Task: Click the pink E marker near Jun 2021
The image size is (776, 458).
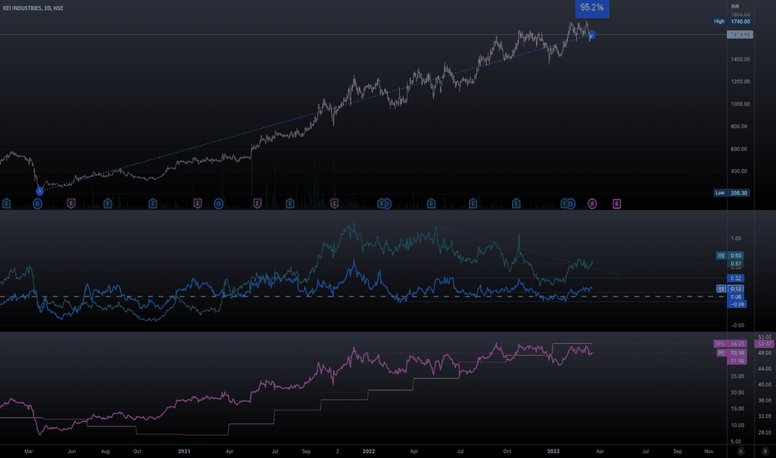Action: tap(257, 203)
